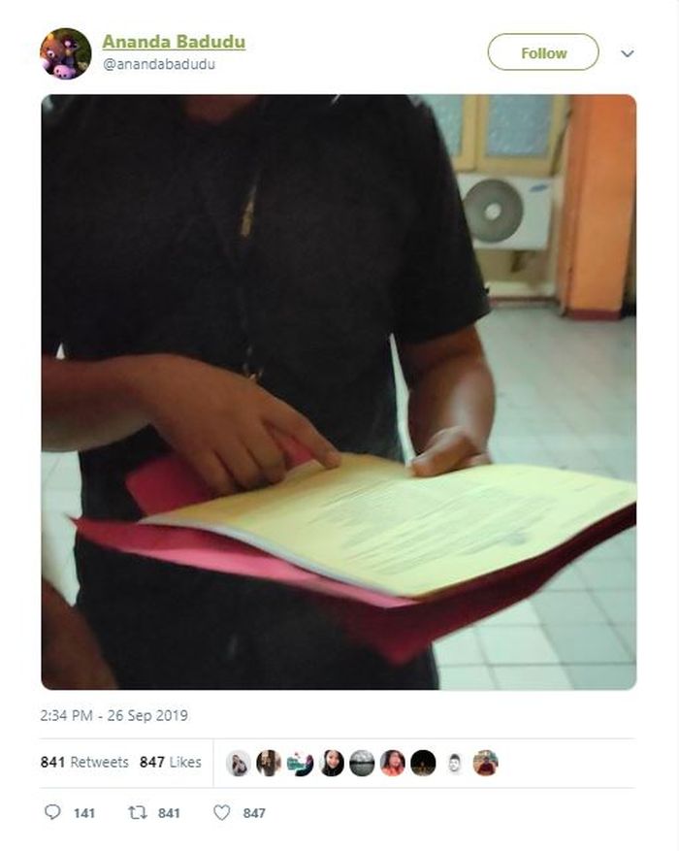Open Ananda Badudu's profile avatar
Screen dimensions: 679x851
coord(66,53)
